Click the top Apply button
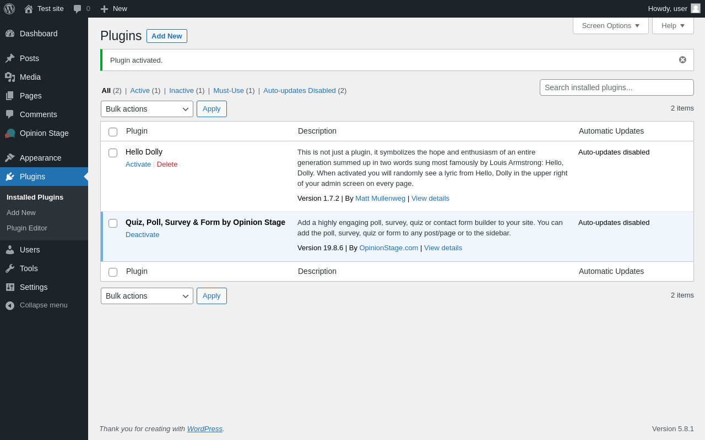Image resolution: width=705 pixels, height=440 pixels. click(211, 109)
